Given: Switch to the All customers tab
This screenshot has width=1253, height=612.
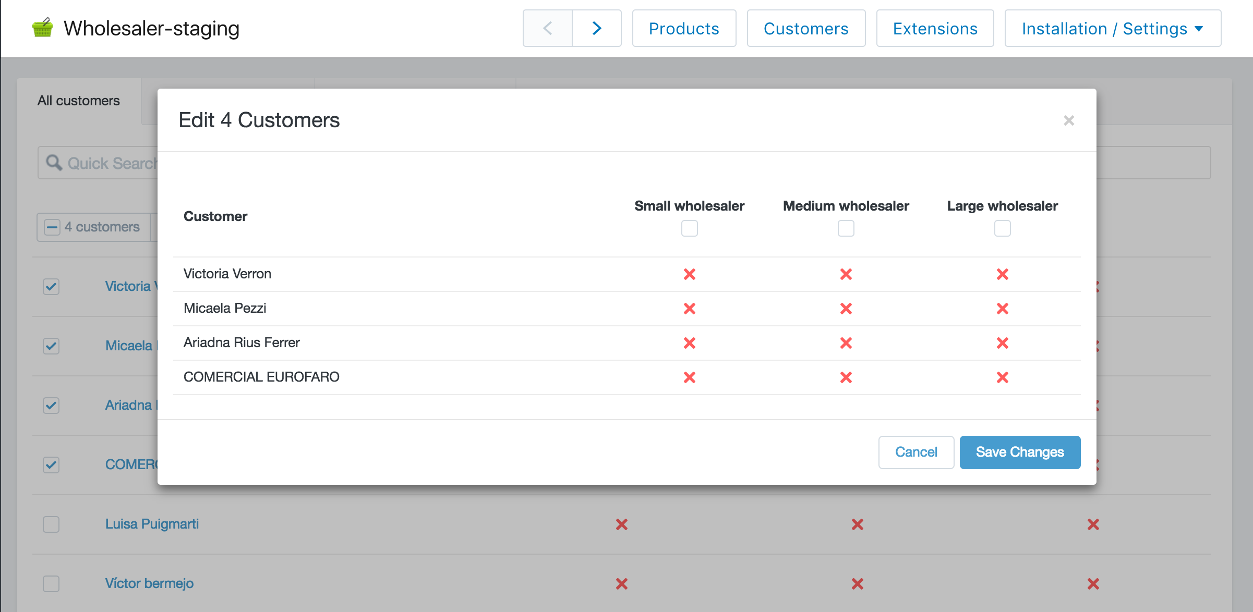Looking at the screenshot, I should point(79,100).
